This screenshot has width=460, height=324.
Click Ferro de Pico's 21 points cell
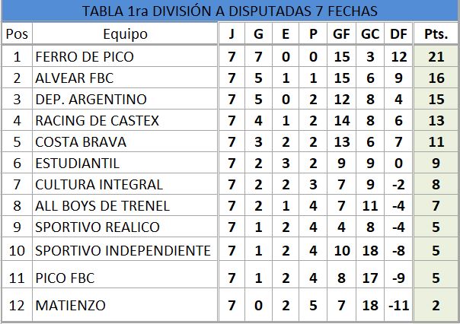tap(435, 56)
